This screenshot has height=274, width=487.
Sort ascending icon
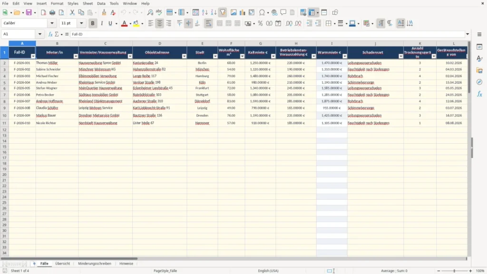(x=205, y=12)
